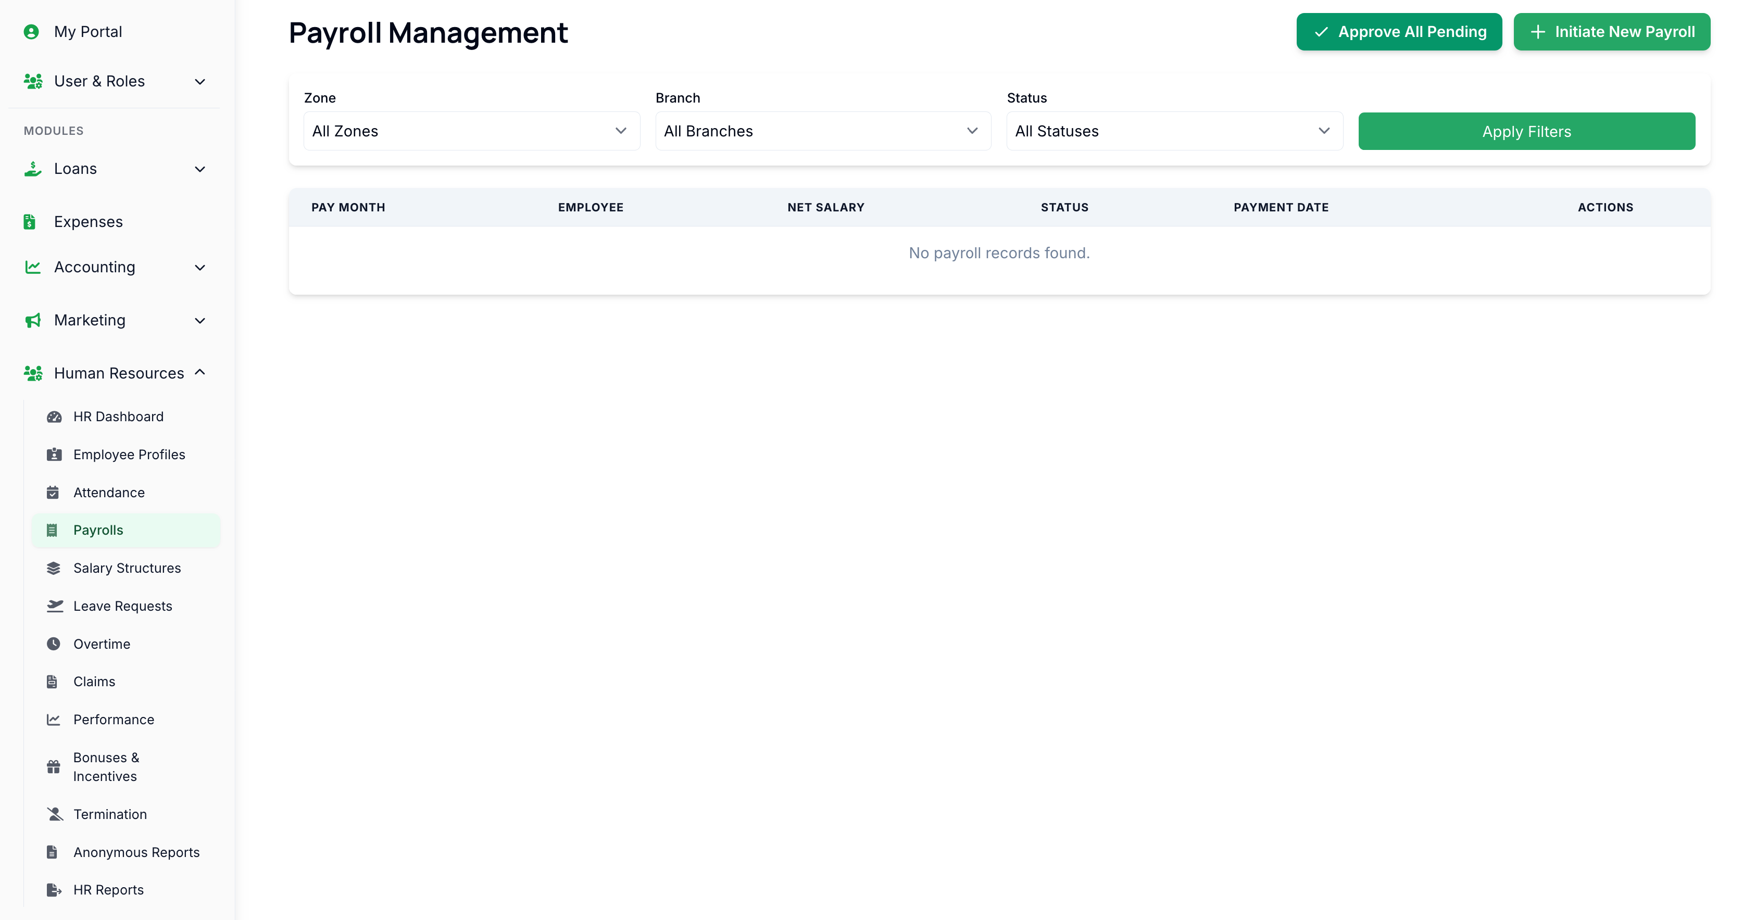1743x920 pixels.
Task: Click the Leave Requests plane icon
Action: coord(55,606)
